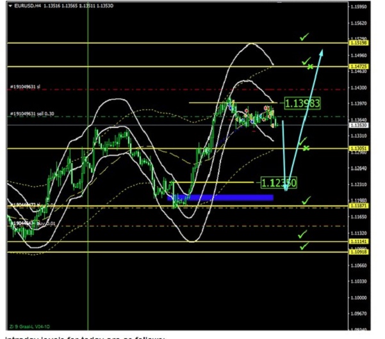Click the green X mark on the 1.13051 line
Viewport: 385px width, 339px height.
pyautogui.click(x=307, y=148)
